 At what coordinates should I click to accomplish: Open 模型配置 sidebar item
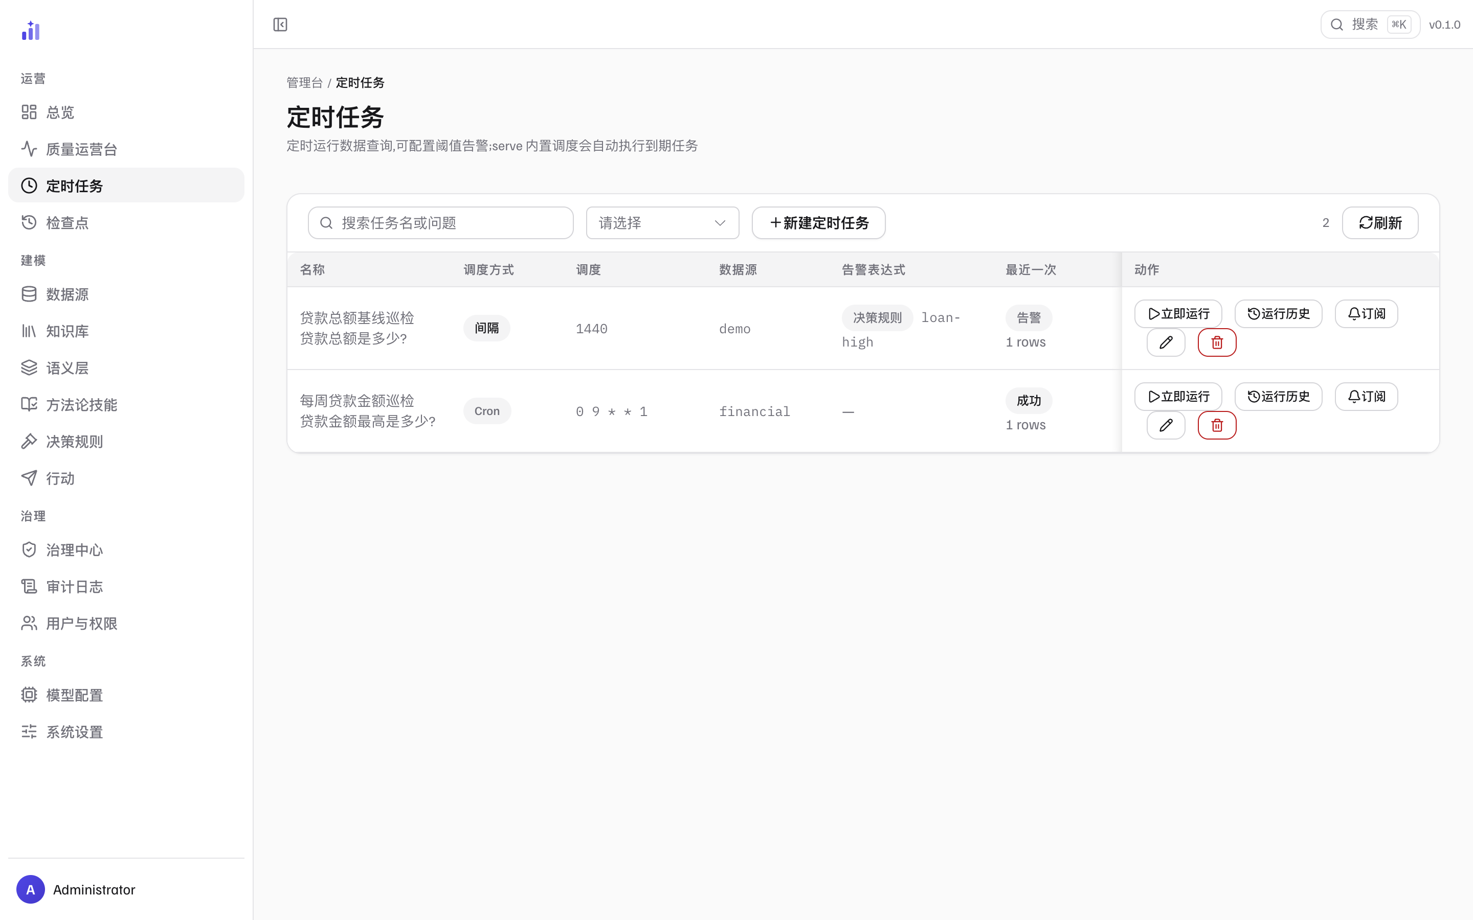tap(126, 695)
